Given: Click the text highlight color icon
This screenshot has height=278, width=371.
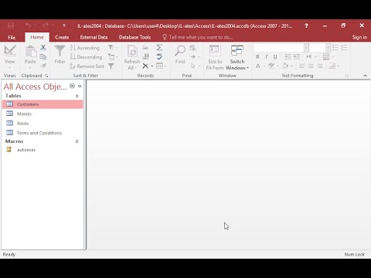Looking at the screenshot, I should (271, 66).
